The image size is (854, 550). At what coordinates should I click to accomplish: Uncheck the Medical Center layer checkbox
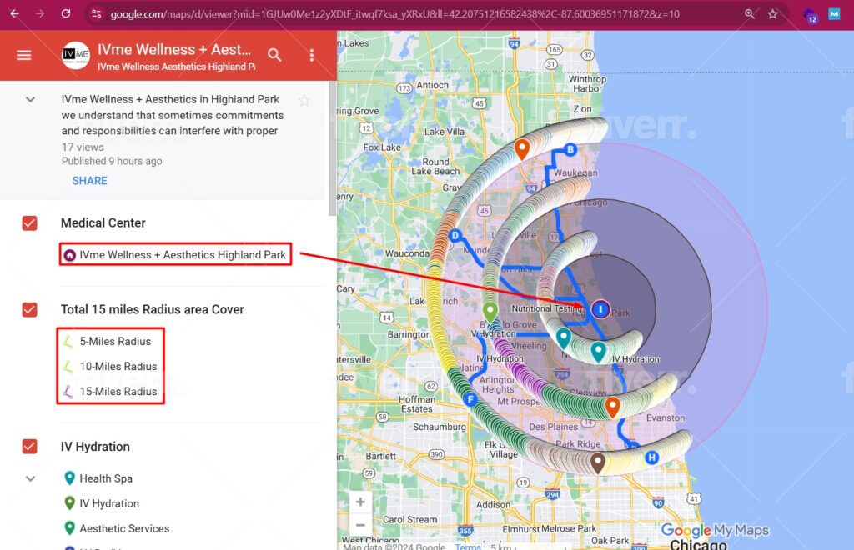30,223
